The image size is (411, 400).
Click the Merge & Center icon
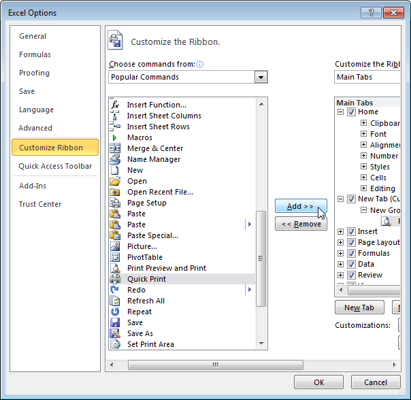tap(115, 148)
